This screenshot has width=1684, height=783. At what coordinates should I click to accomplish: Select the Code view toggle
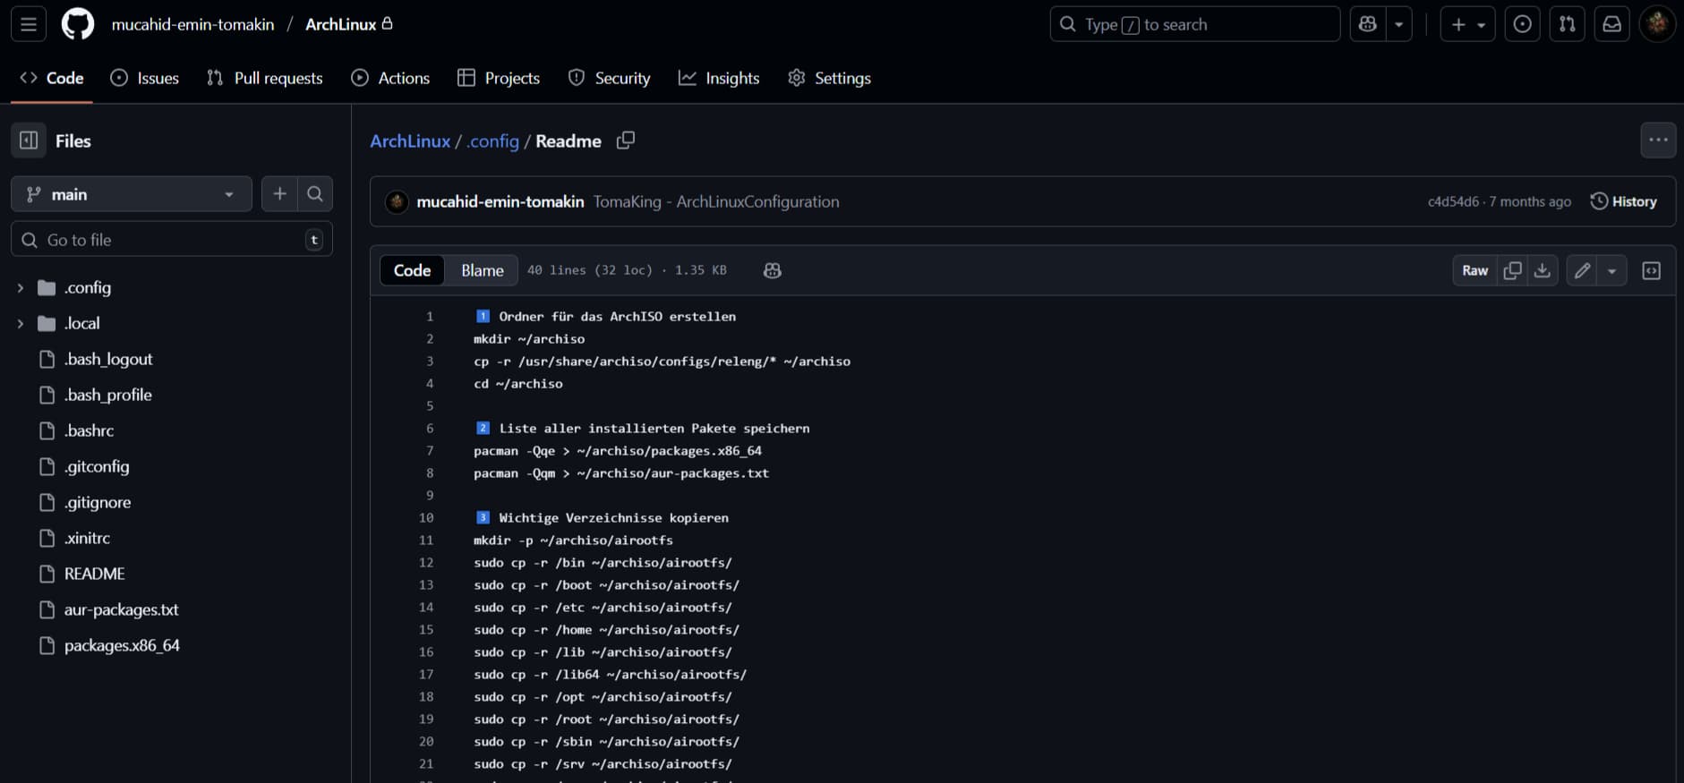(x=412, y=270)
